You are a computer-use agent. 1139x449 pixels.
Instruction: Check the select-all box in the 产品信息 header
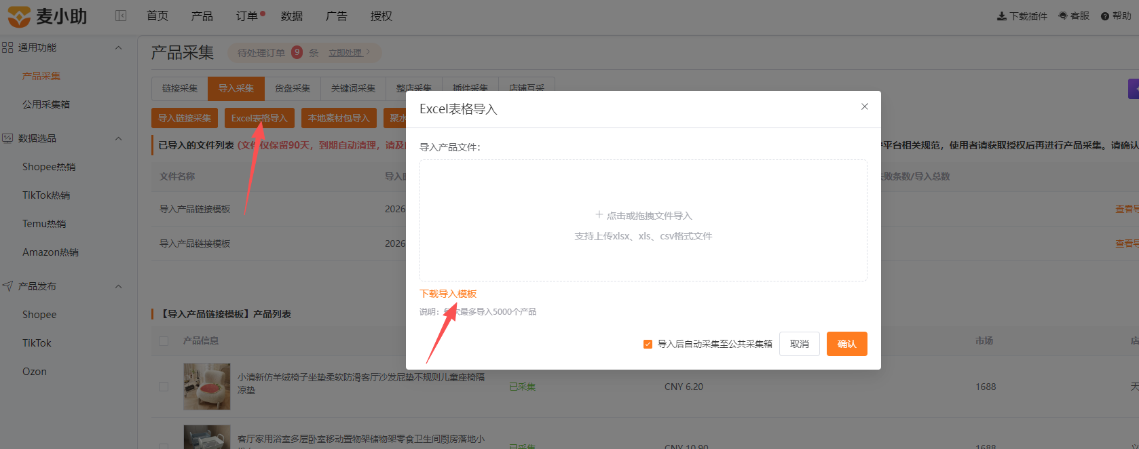click(164, 341)
